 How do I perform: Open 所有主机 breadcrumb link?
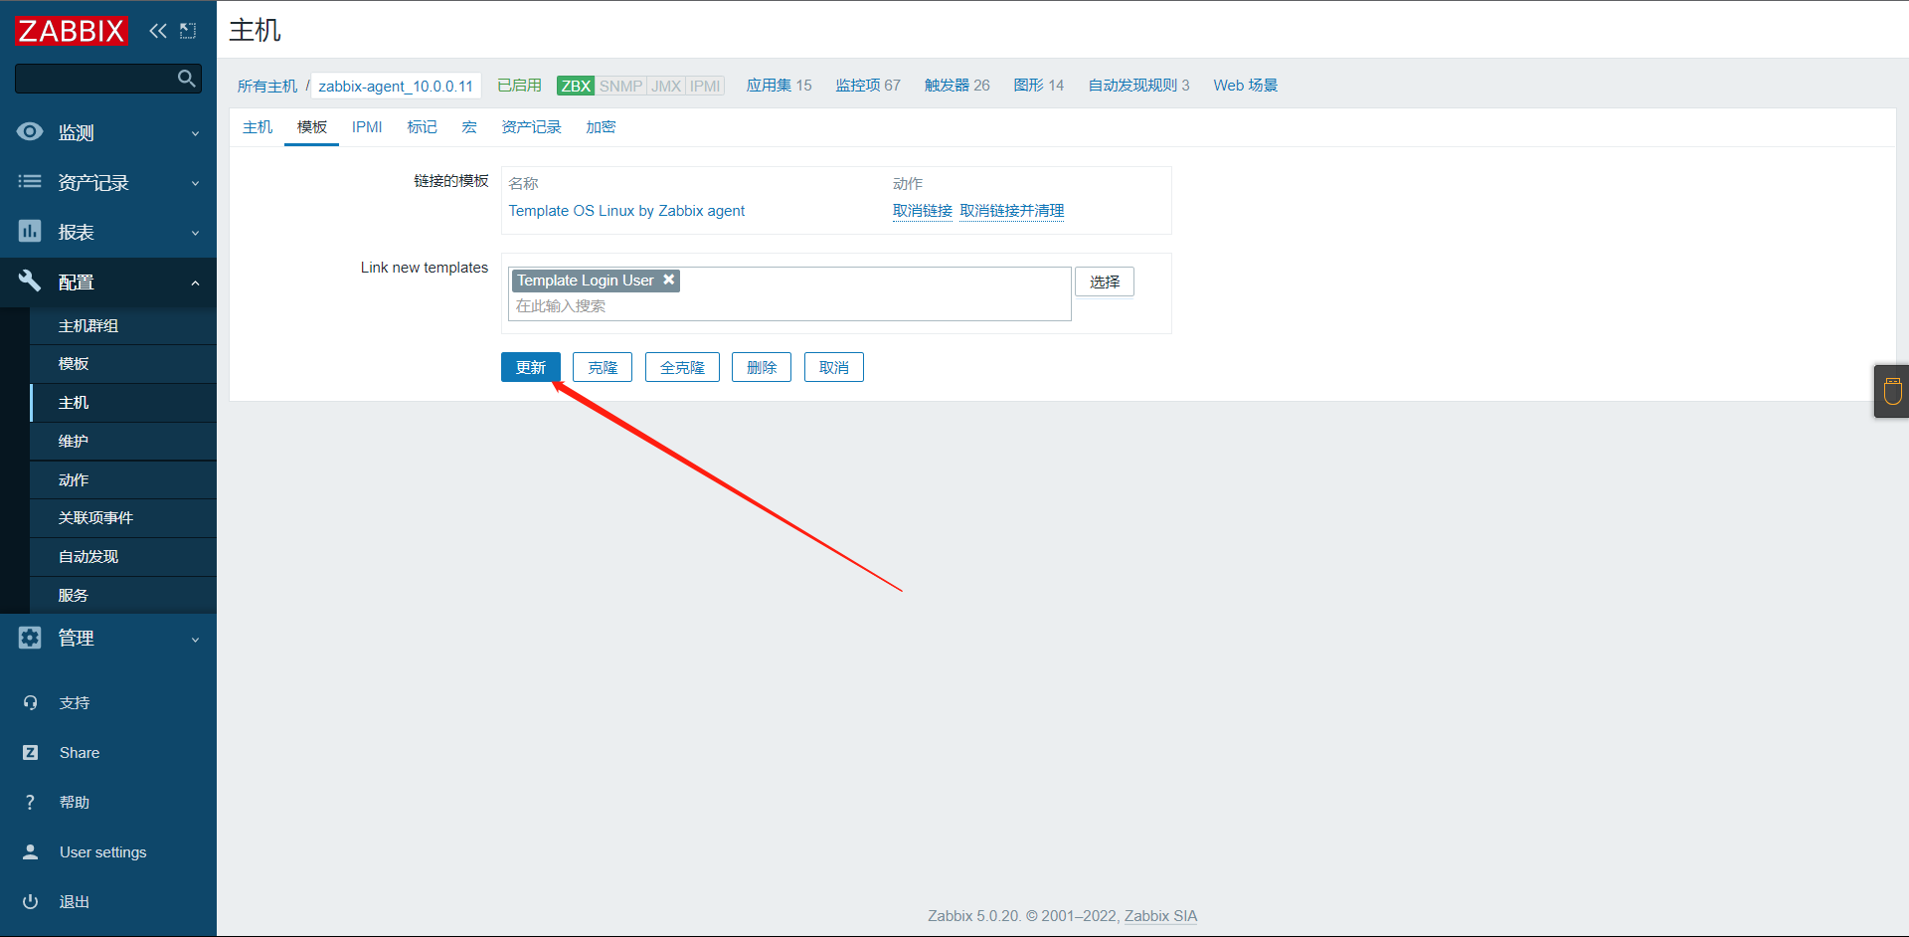tap(267, 86)
